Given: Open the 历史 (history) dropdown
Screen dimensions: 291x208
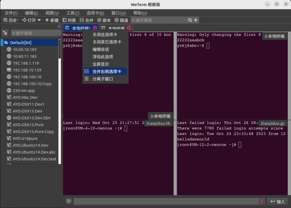Looking at the screenshot, I should [x=11, y=20].
